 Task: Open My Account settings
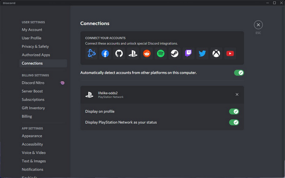pyautogui.click(x=43, y=30)
